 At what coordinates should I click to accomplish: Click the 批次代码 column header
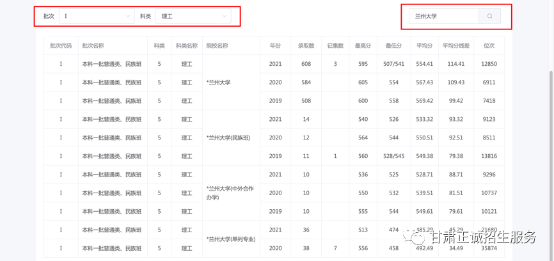point(61,46)
